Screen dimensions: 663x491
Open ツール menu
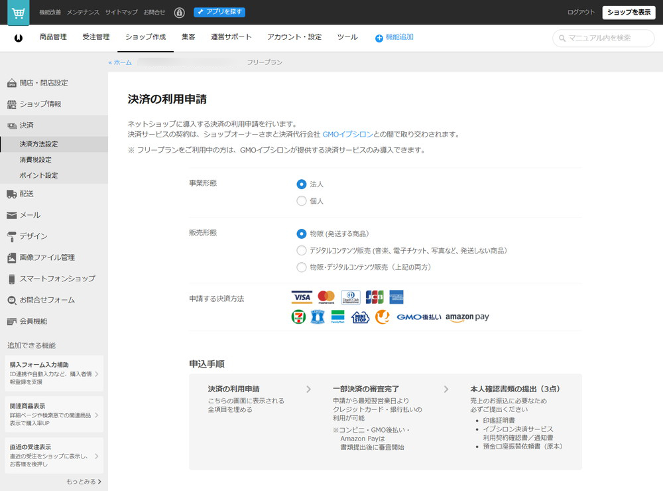(347, 37)
